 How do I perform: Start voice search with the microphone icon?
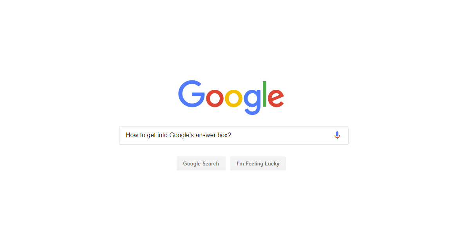point(337,135)
